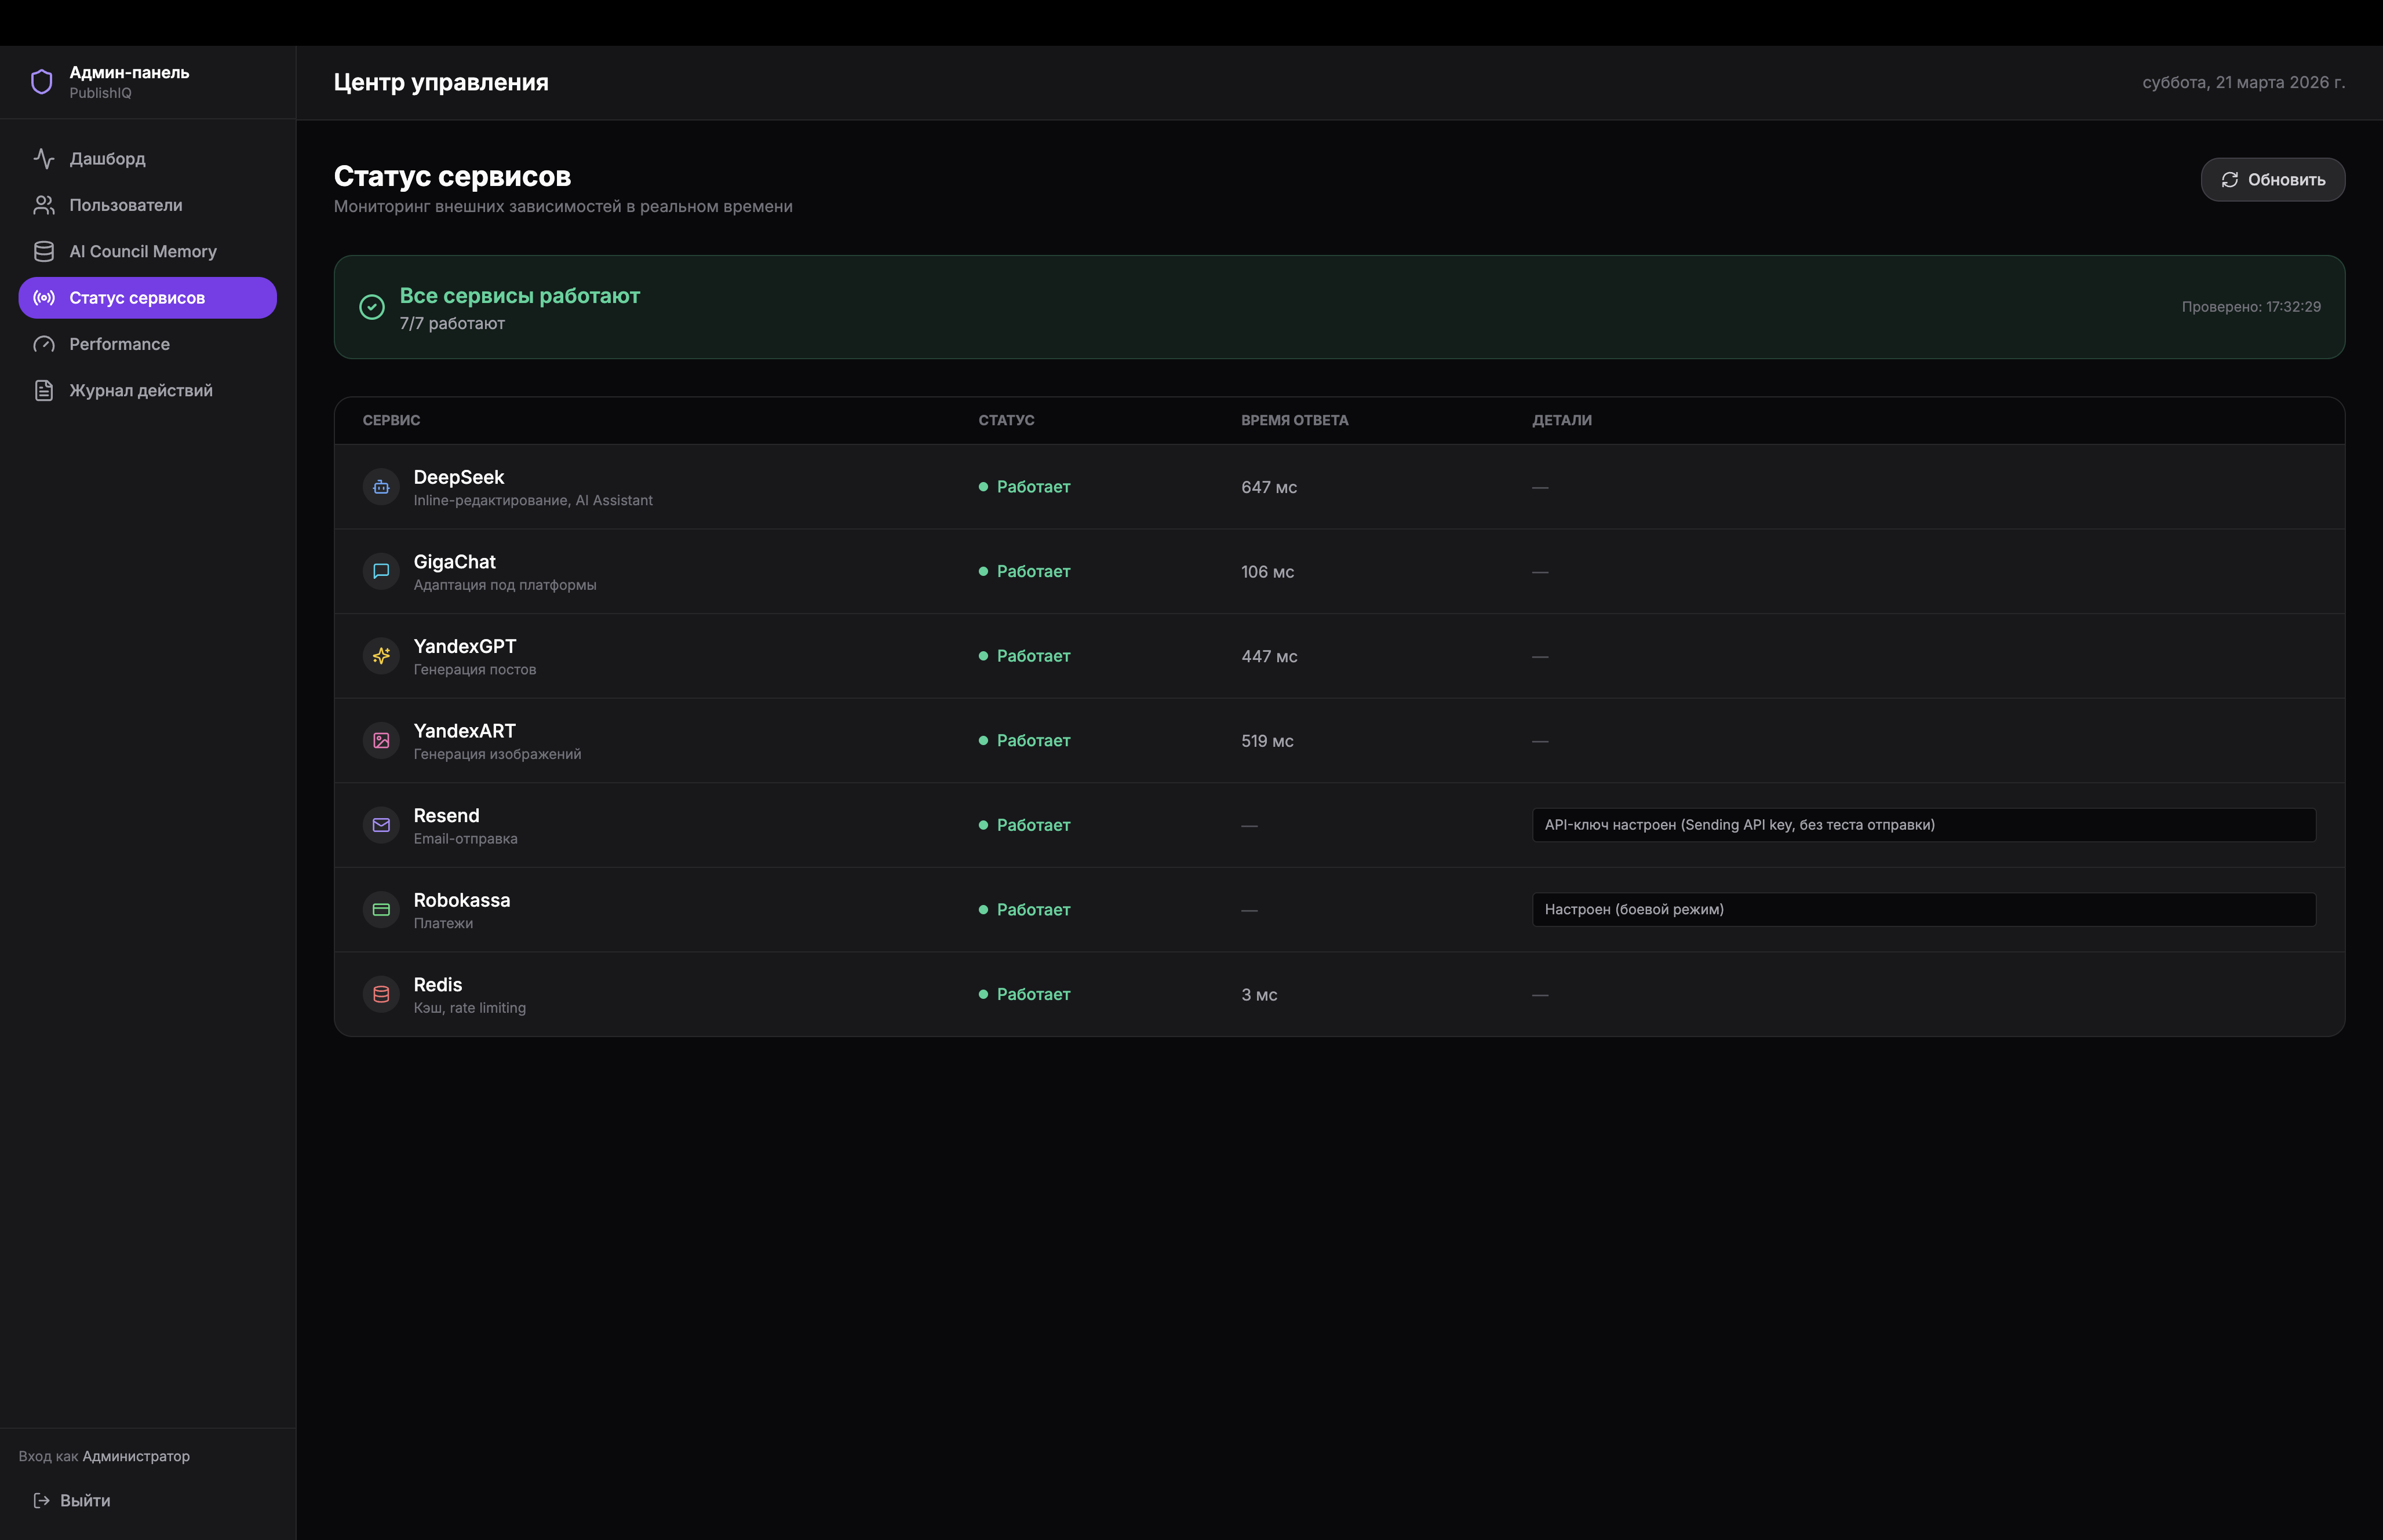
Task: Click the Resend envelope icon
Action: [381, 825]
